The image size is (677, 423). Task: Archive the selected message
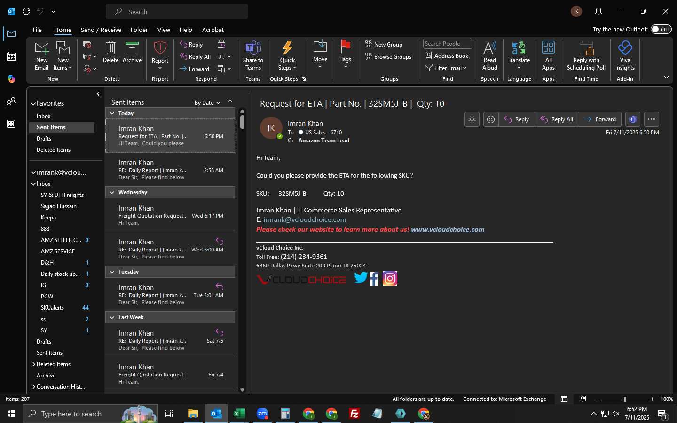pyautogui.click(x=132, y=52)
